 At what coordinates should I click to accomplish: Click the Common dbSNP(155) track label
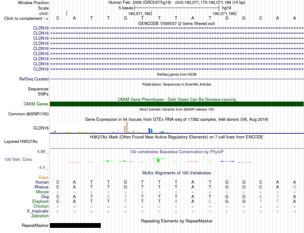point(28,114)
